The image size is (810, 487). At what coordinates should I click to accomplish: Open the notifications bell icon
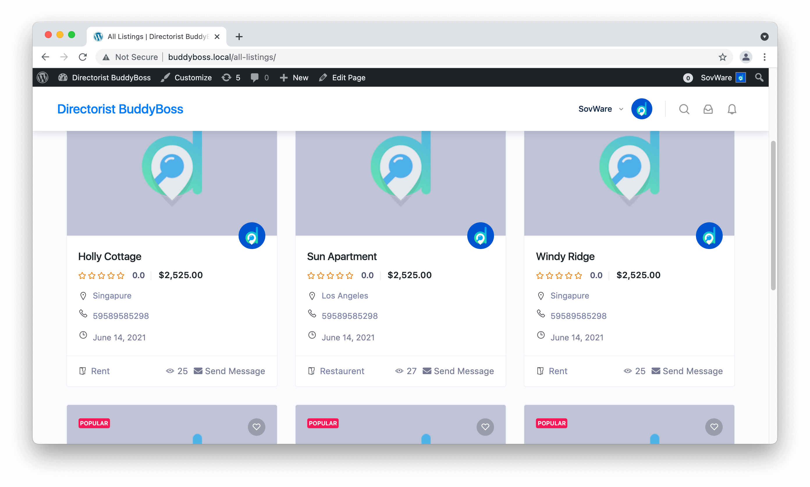[x=732, y=109]
